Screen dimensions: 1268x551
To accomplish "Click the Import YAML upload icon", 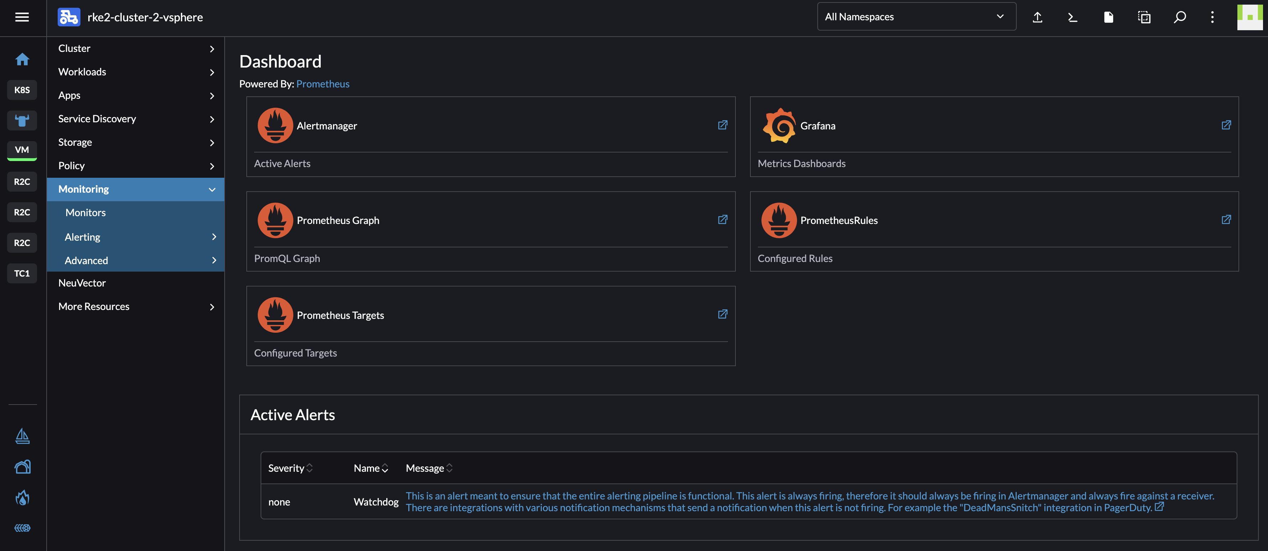I will coord(1037,17).
